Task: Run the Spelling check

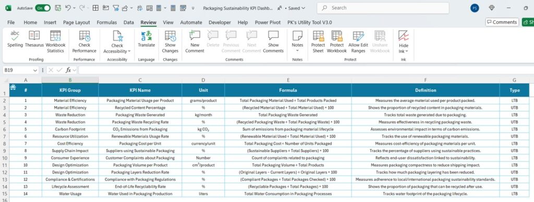Action: click(15, 39)
